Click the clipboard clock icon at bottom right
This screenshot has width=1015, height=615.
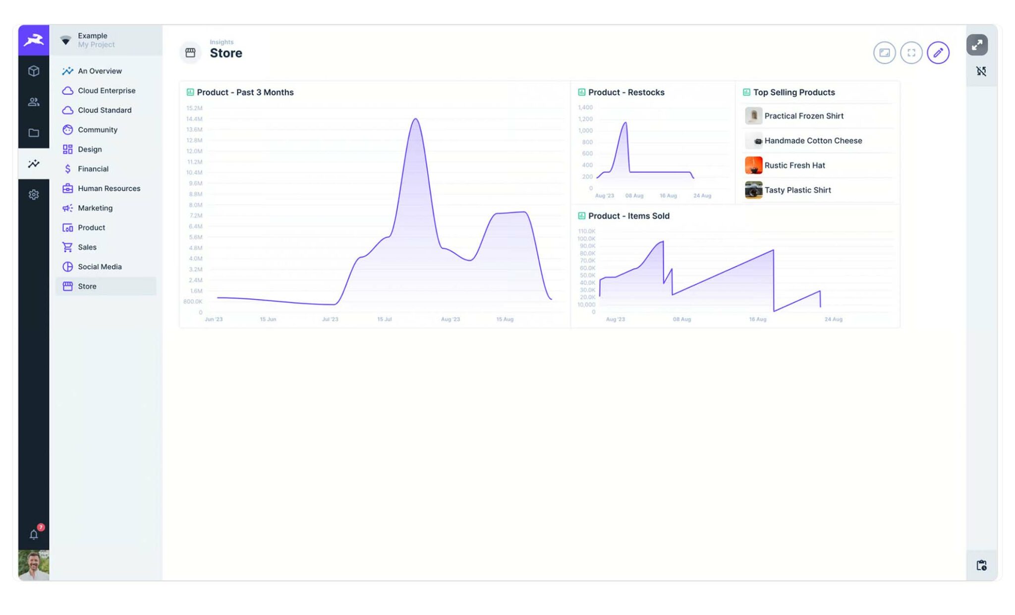click(981, 565)
